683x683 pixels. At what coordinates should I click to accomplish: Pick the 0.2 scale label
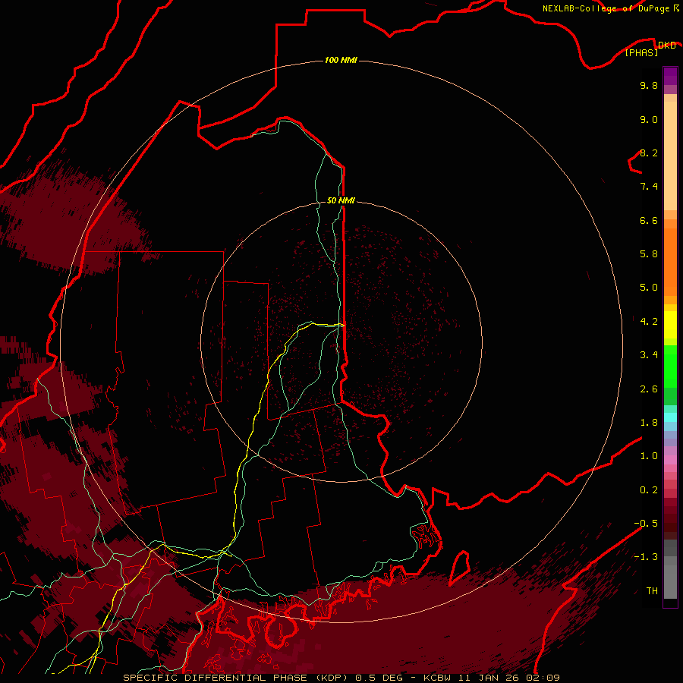point(649,490)
